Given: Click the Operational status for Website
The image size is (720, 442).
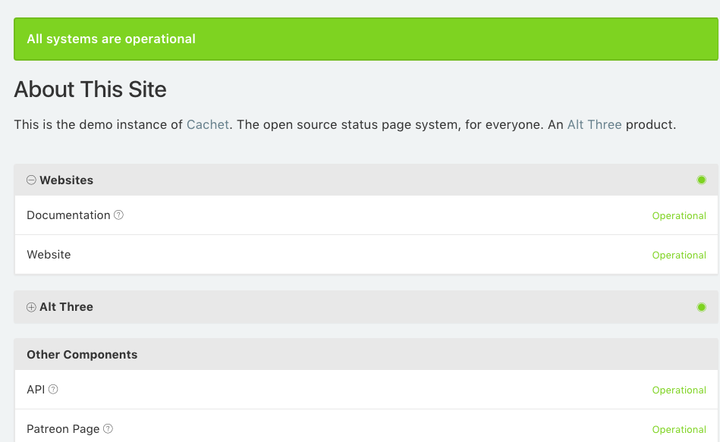Looking at the screenshot, I should pos(679,255).
